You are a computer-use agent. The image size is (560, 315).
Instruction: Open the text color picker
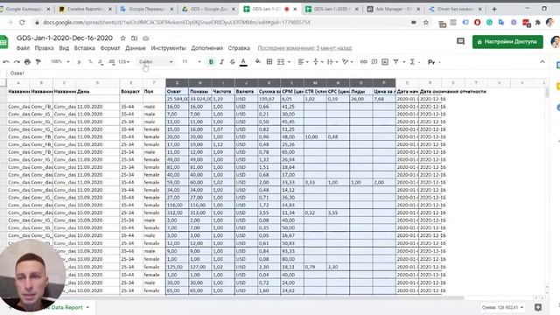pyautogui.click(x=243, y=62)
